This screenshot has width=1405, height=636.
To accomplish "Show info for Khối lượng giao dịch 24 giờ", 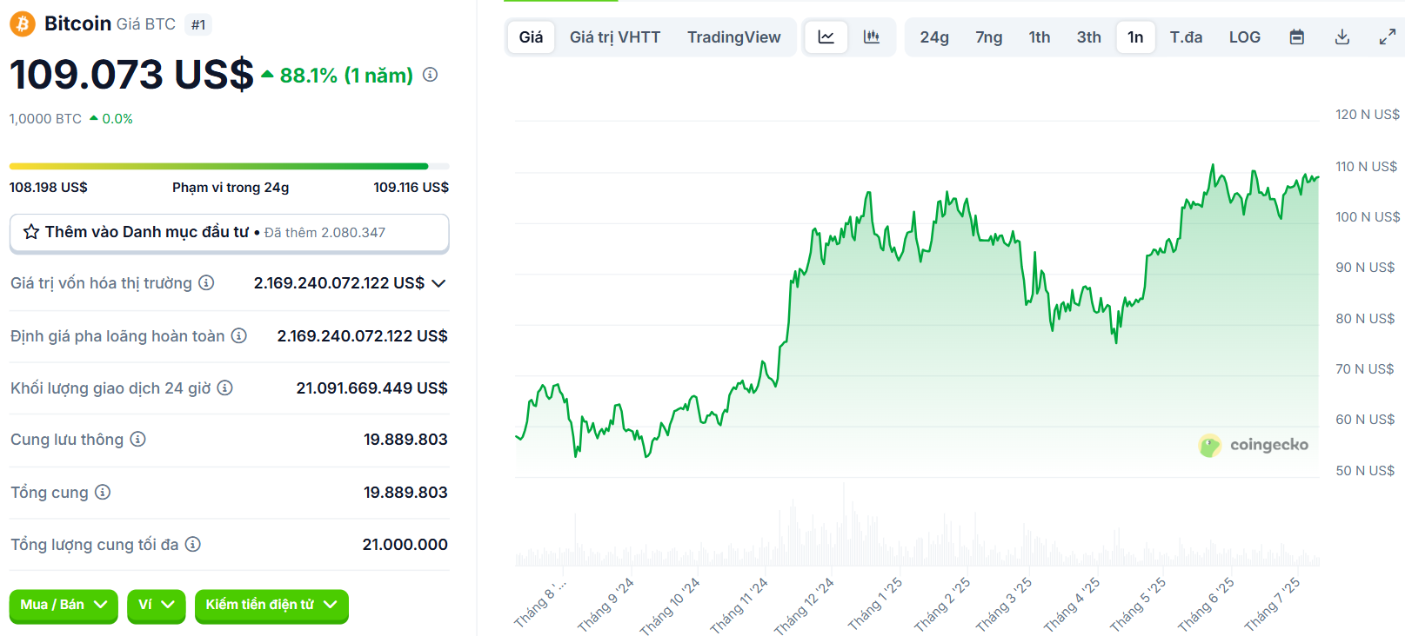I will pos(224,388).
